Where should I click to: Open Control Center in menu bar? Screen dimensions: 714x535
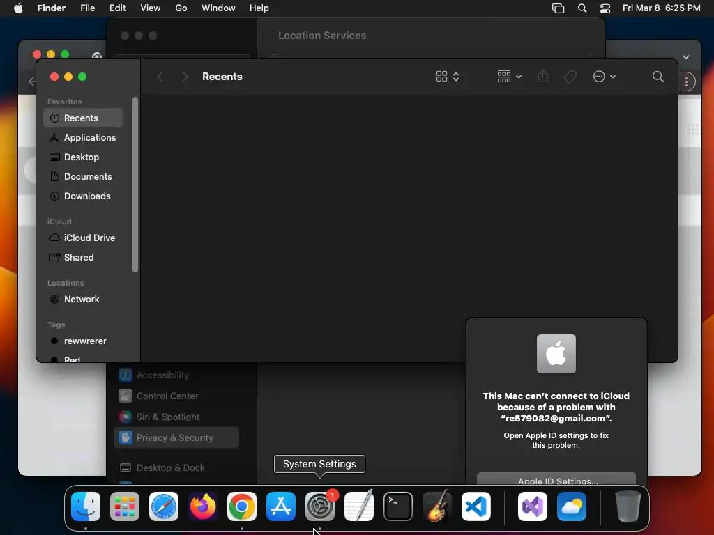click(605, 8)
